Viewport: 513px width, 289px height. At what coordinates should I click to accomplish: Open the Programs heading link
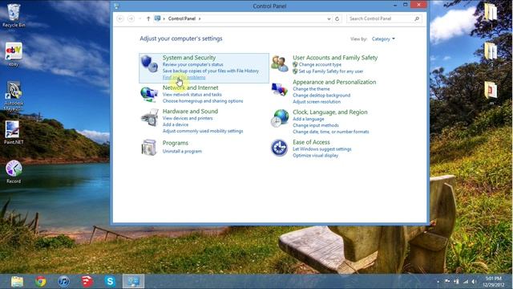(x=176, y=143)
